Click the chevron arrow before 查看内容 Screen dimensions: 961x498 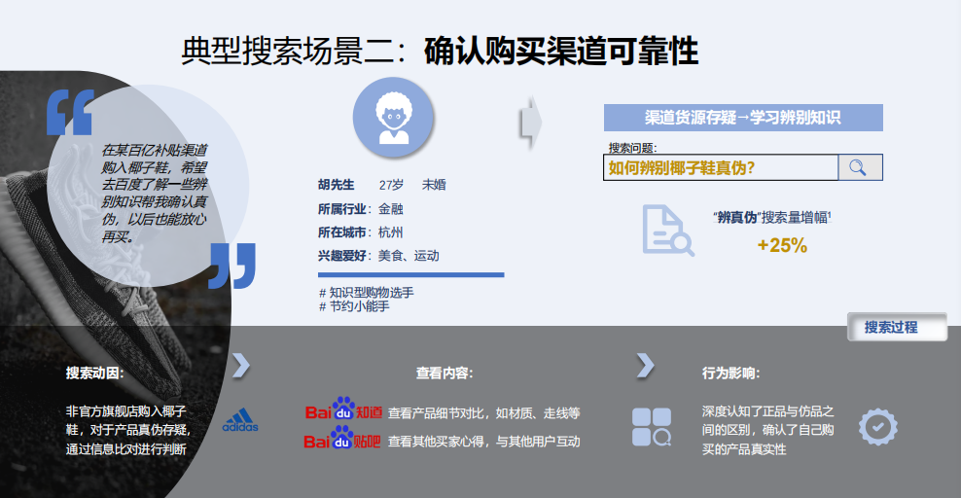pos(241,365)
